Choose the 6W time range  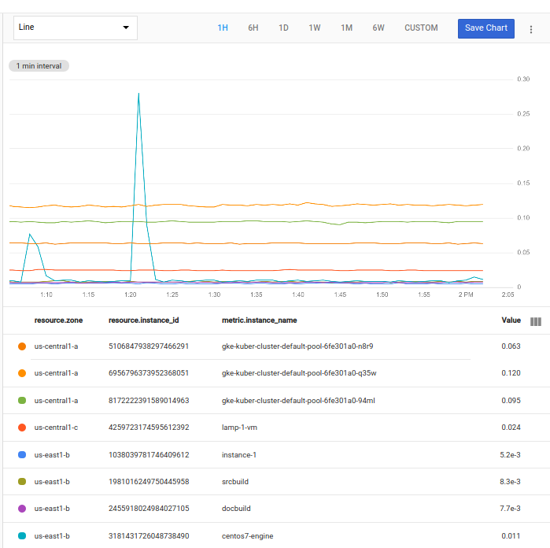[x=378, y=28]
